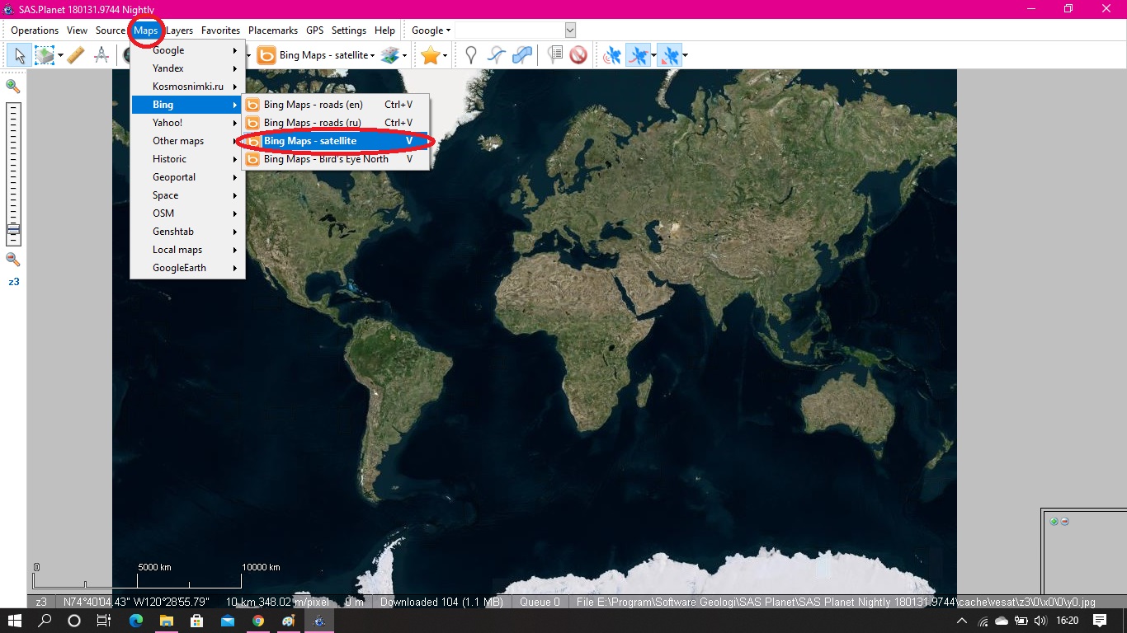
Task: Open the placemark manager icon
Action: pyautogui.click(x=554, y=55)
